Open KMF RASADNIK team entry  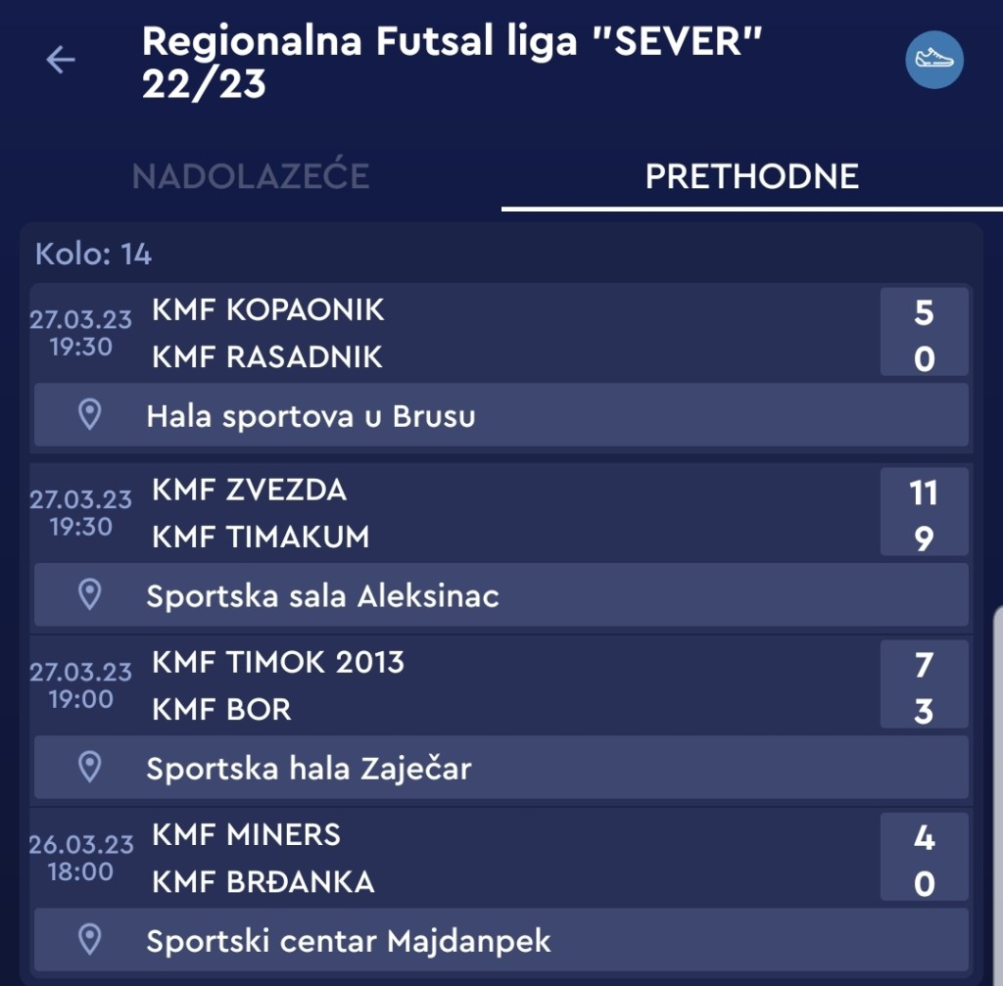pyautogui.click(x=267, y=357)
